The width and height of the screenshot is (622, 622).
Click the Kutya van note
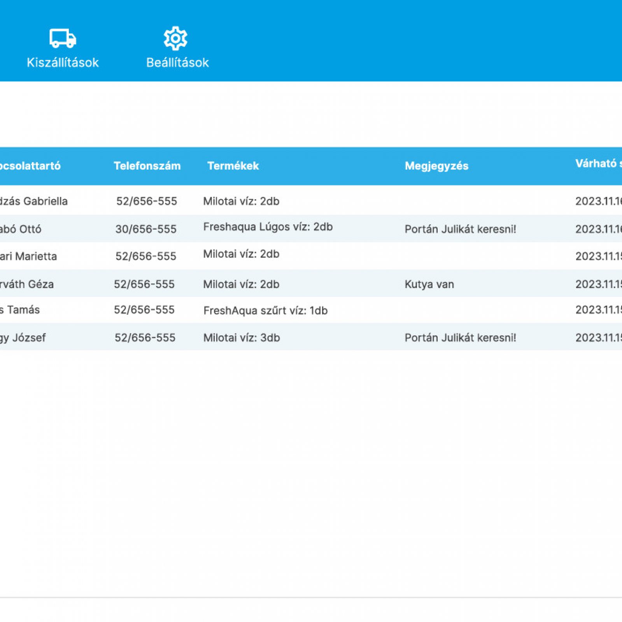[429, 284]
